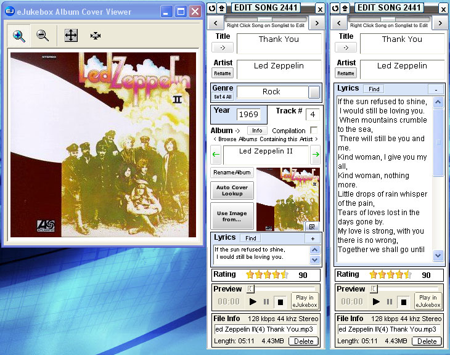Click the Title arrow button in middle window
This screenshot has width=450, height=355.
point(223,47)
